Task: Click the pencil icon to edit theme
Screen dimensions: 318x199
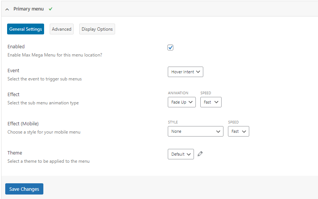Action: pyautogui.click(x=200, y=154)
